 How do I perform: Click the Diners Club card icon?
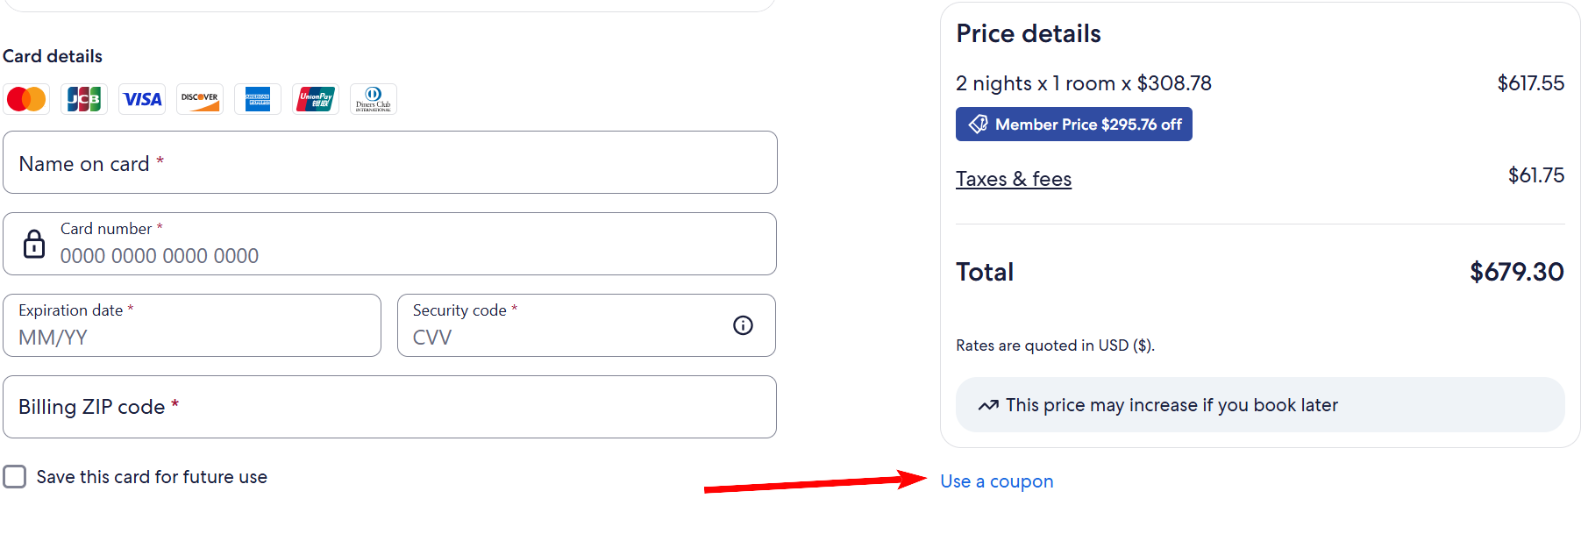tap(374, 99)
